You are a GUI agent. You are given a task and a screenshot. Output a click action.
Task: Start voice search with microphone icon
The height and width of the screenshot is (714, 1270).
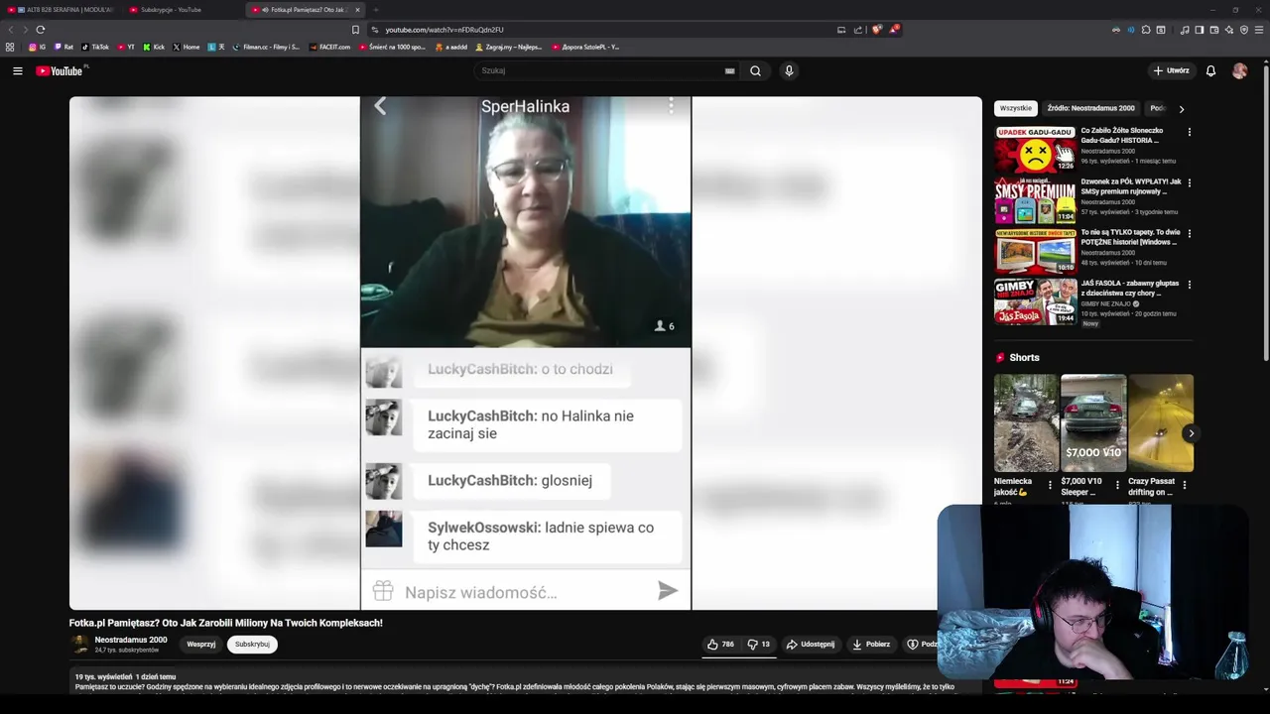coord(789,70)
